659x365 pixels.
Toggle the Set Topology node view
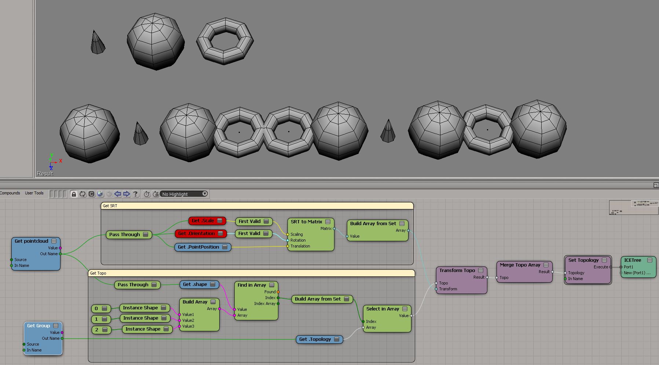click(x=604, y=260)
